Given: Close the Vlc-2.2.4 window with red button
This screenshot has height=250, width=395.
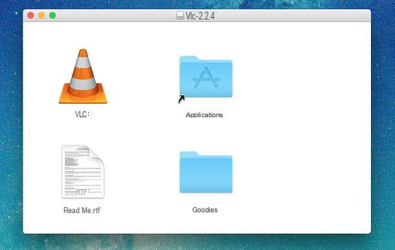Looking at the screenshot, I should click(30, 16).
